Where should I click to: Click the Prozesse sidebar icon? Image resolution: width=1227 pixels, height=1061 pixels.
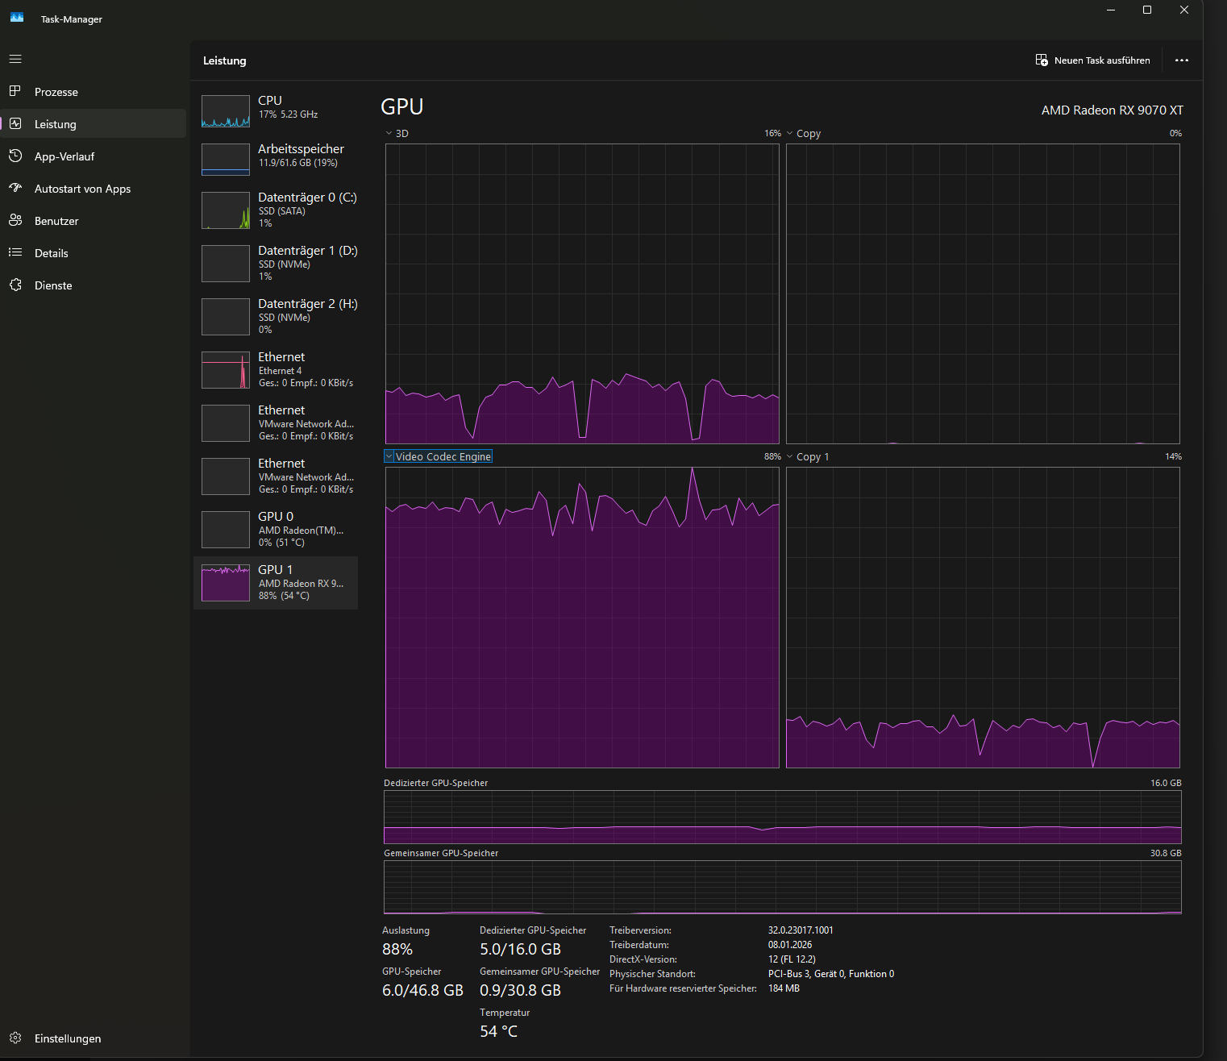click(15, 91)
